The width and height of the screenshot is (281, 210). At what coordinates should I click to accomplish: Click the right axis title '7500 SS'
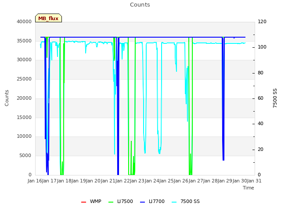275,98
